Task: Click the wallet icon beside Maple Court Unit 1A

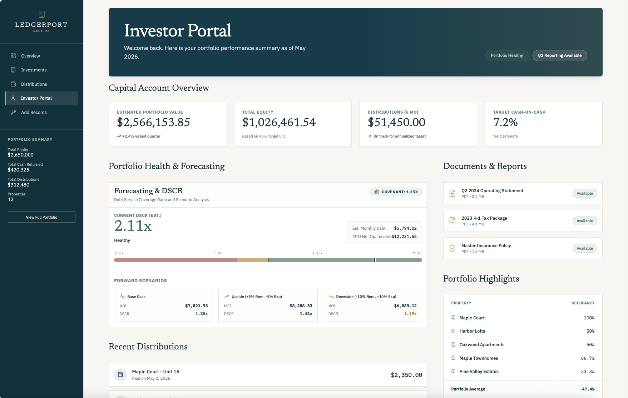Action: coord(120,375)
